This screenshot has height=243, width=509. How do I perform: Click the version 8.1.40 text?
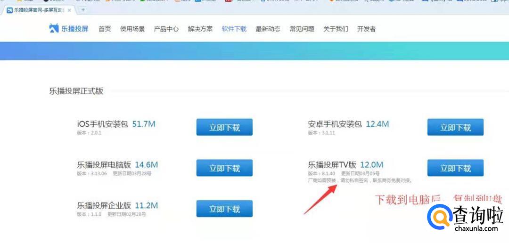click(x=322, y=174)
